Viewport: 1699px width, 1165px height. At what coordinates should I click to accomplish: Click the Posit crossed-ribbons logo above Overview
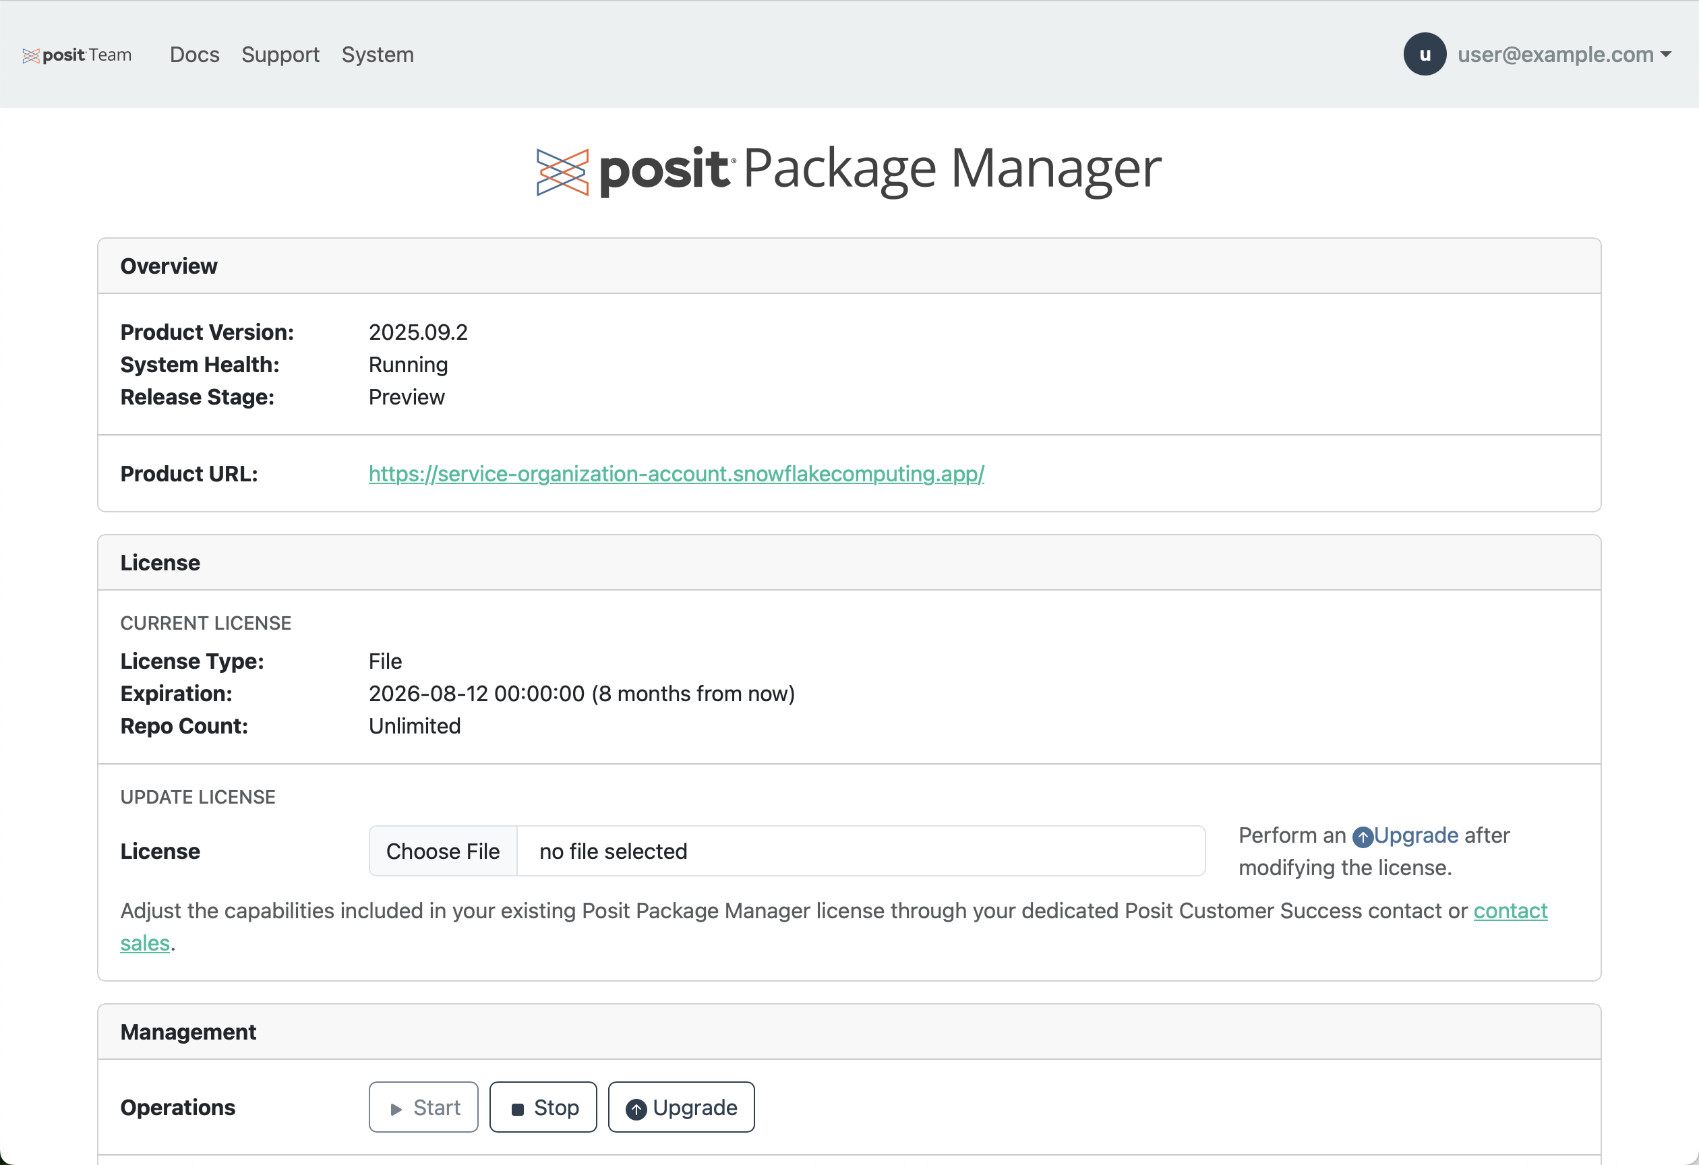click(562, 170)
